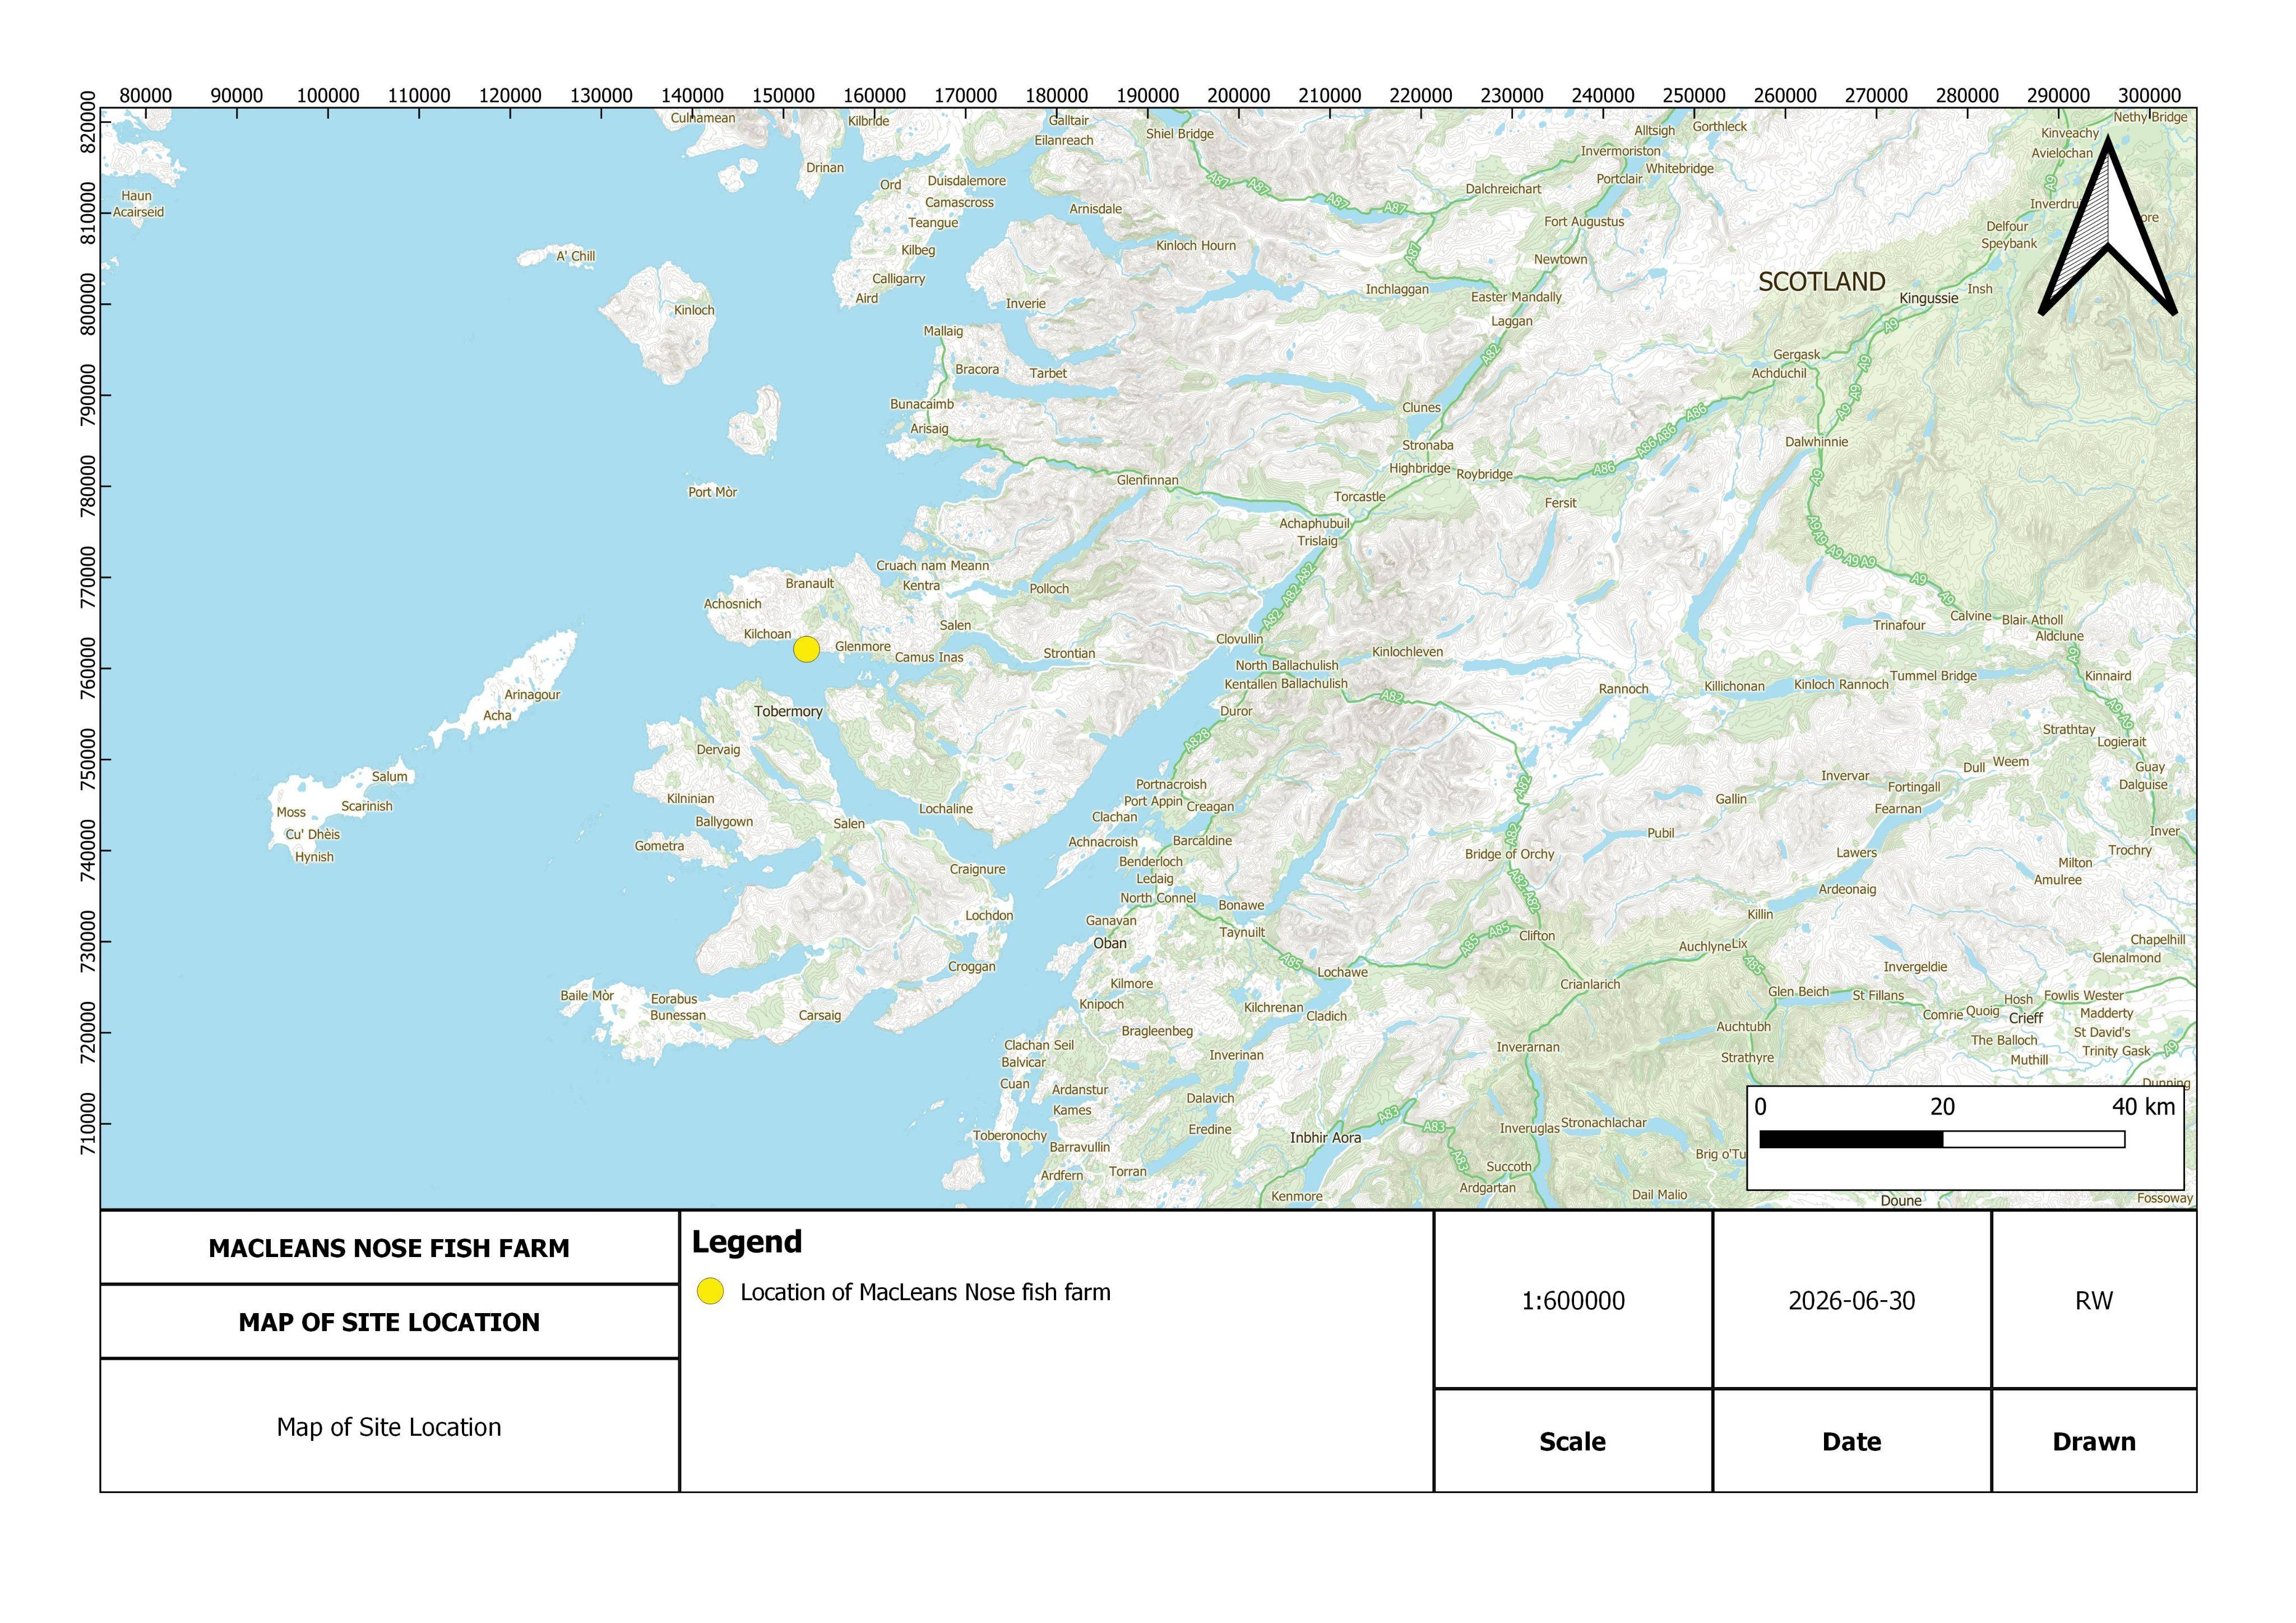Click the bold Date header cell
Image resolution: width=2296 pixels, height=1623 pixels.
pos(1852,1441)
